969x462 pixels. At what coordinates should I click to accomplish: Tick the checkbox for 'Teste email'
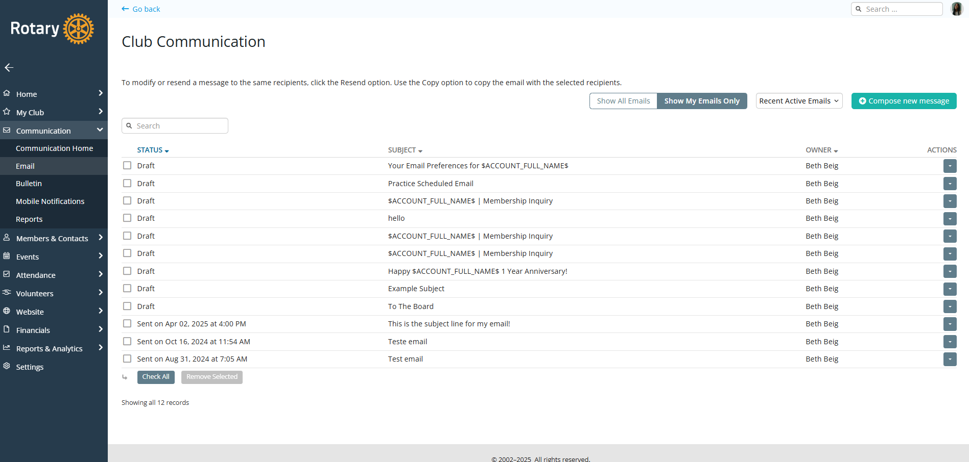pos(127,341)
